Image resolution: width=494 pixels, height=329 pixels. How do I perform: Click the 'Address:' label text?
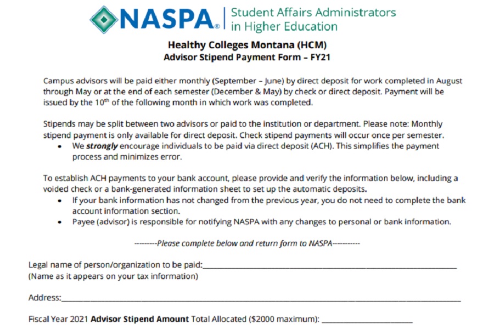click(x=44, y=298)
